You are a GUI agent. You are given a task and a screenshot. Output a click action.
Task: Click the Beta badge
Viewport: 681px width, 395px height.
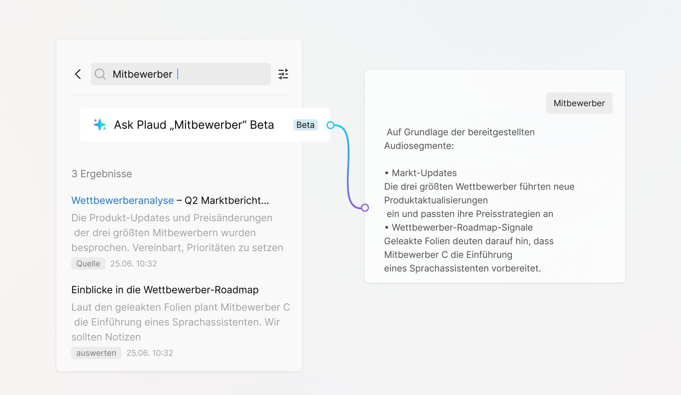point(305,125)
